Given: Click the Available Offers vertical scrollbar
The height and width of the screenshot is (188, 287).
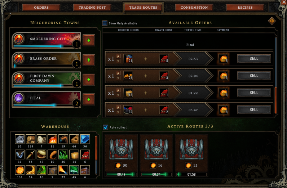Looking at the screenshot, I should [x=276, y=76].
